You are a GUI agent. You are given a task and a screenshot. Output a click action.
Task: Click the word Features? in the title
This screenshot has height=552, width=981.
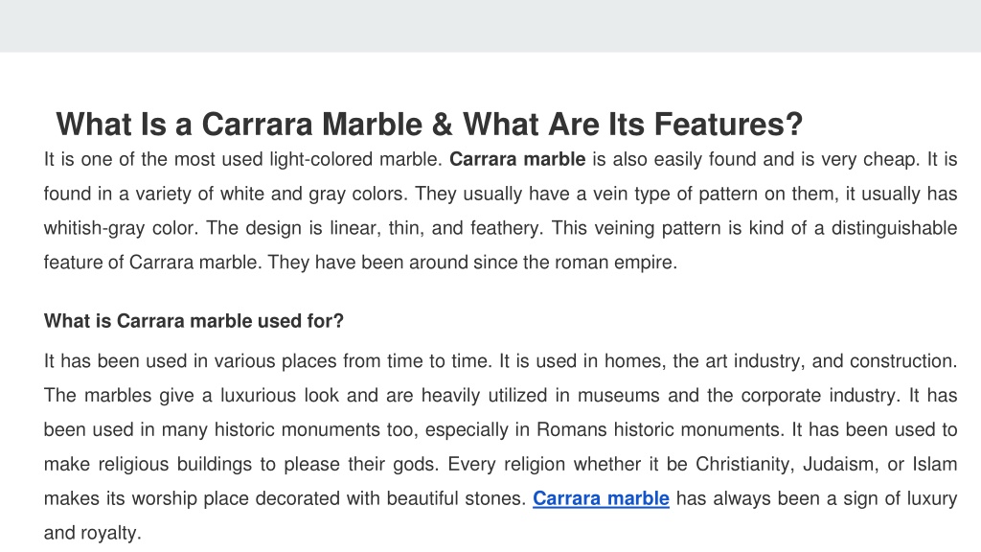tap(729, 124)
